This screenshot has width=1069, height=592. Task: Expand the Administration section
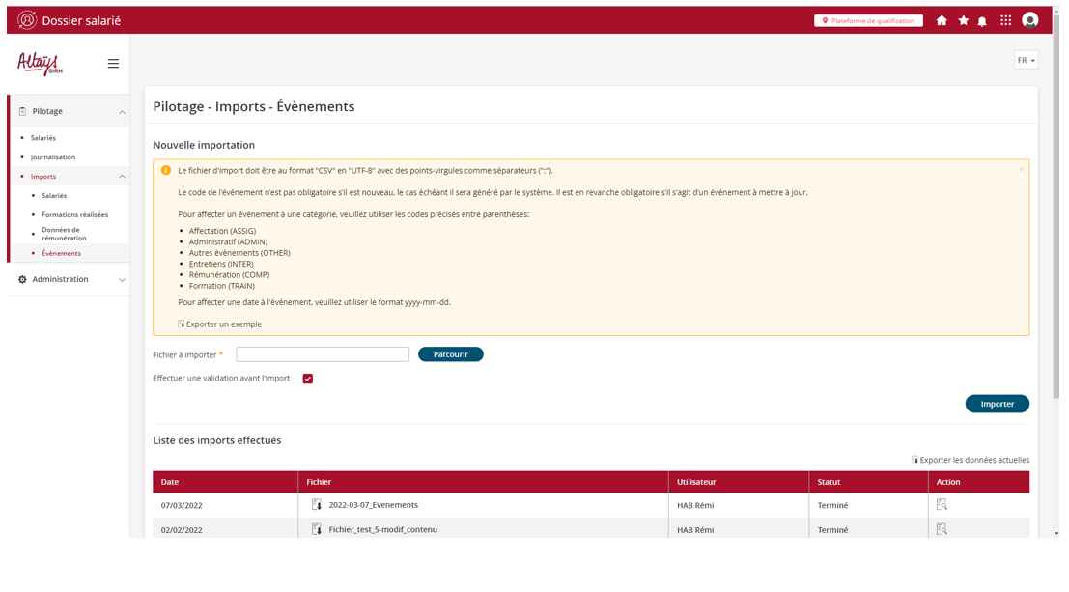[122, 280]
